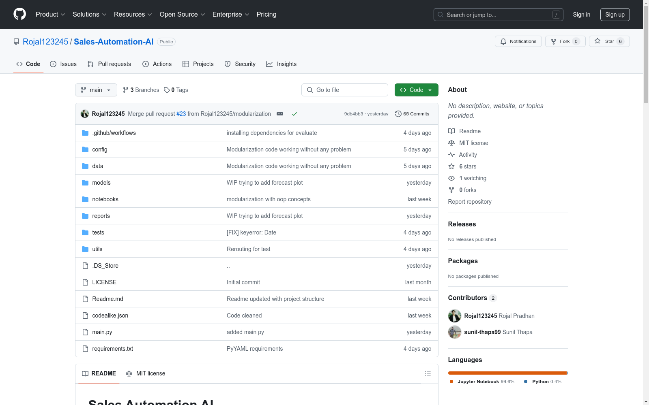Image resolution: width=649 pixels, height=405 pixels.
Task: Expand the commit message ellipsis
Action: (280, 114)
